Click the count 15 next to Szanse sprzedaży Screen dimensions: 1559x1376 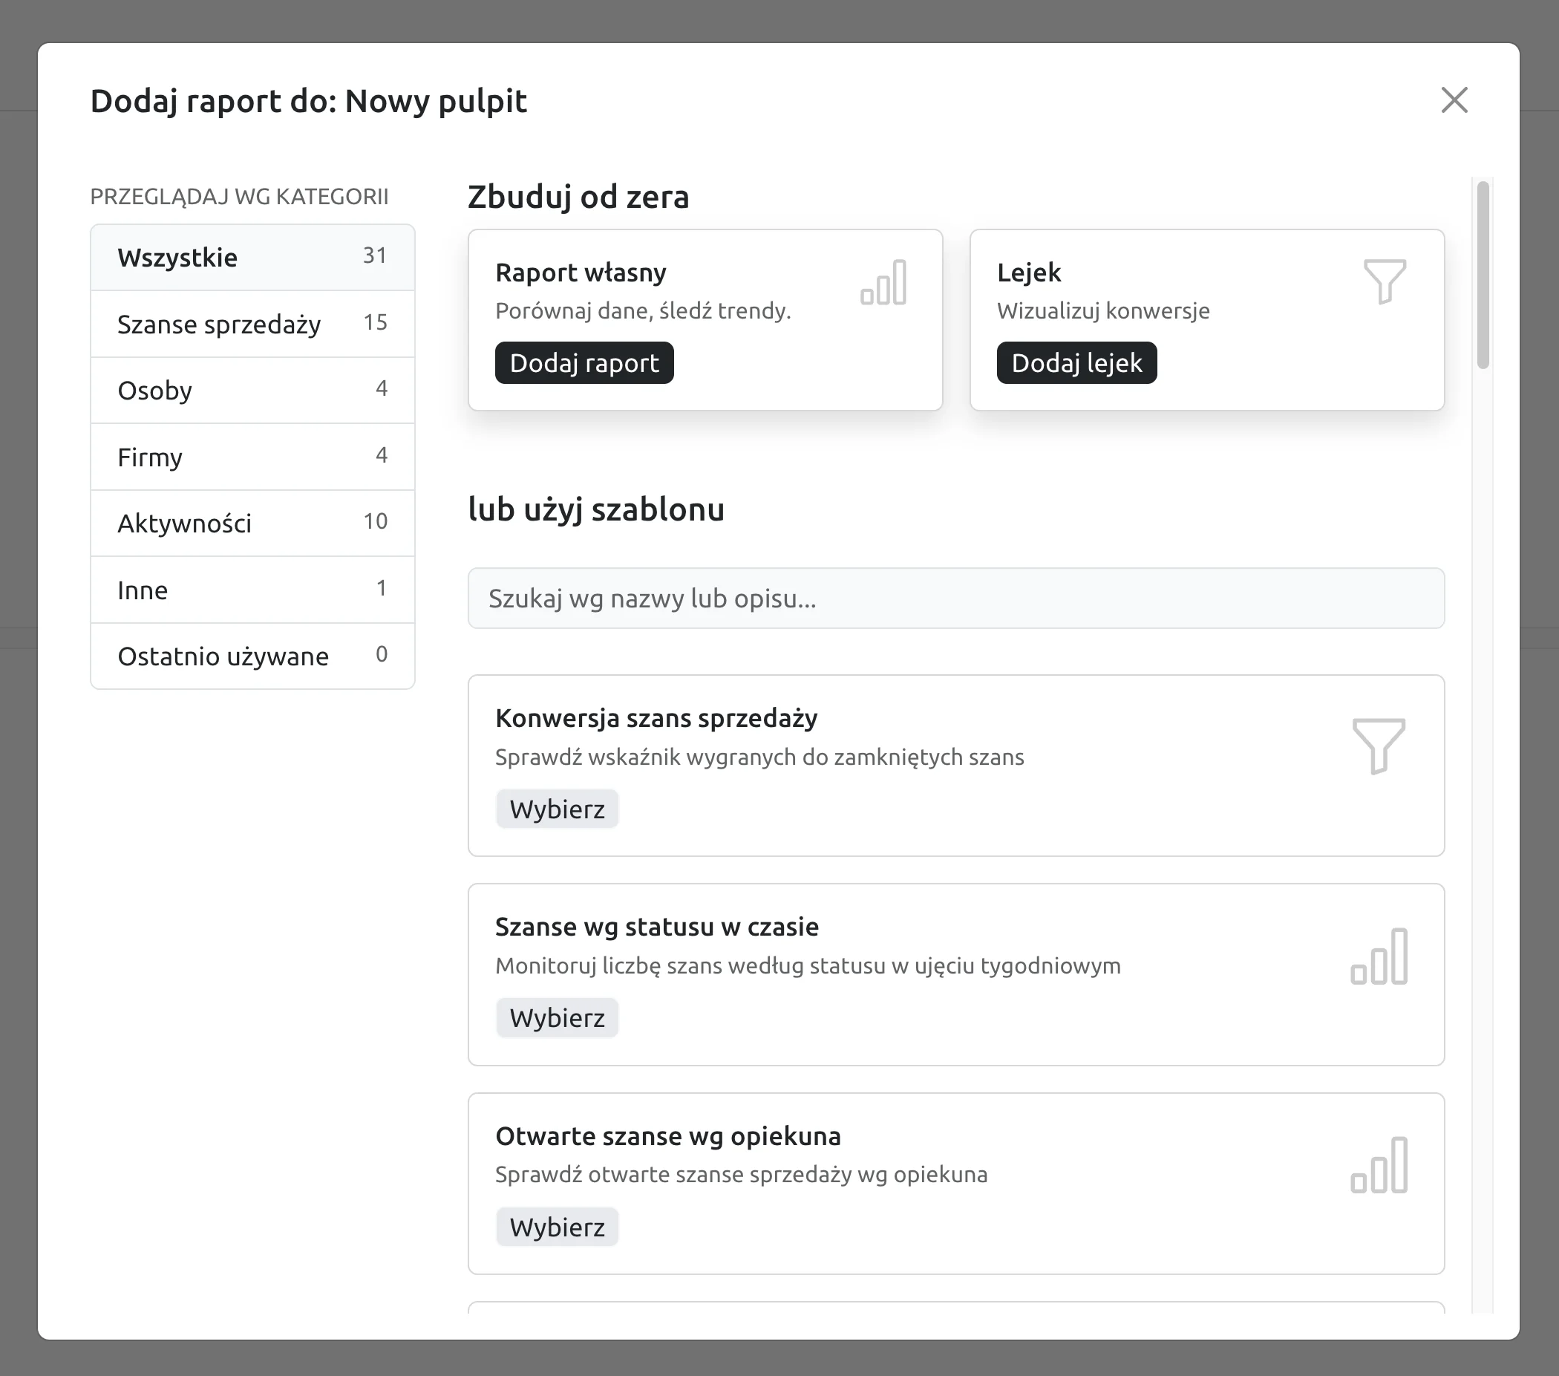tap(374, 322)
